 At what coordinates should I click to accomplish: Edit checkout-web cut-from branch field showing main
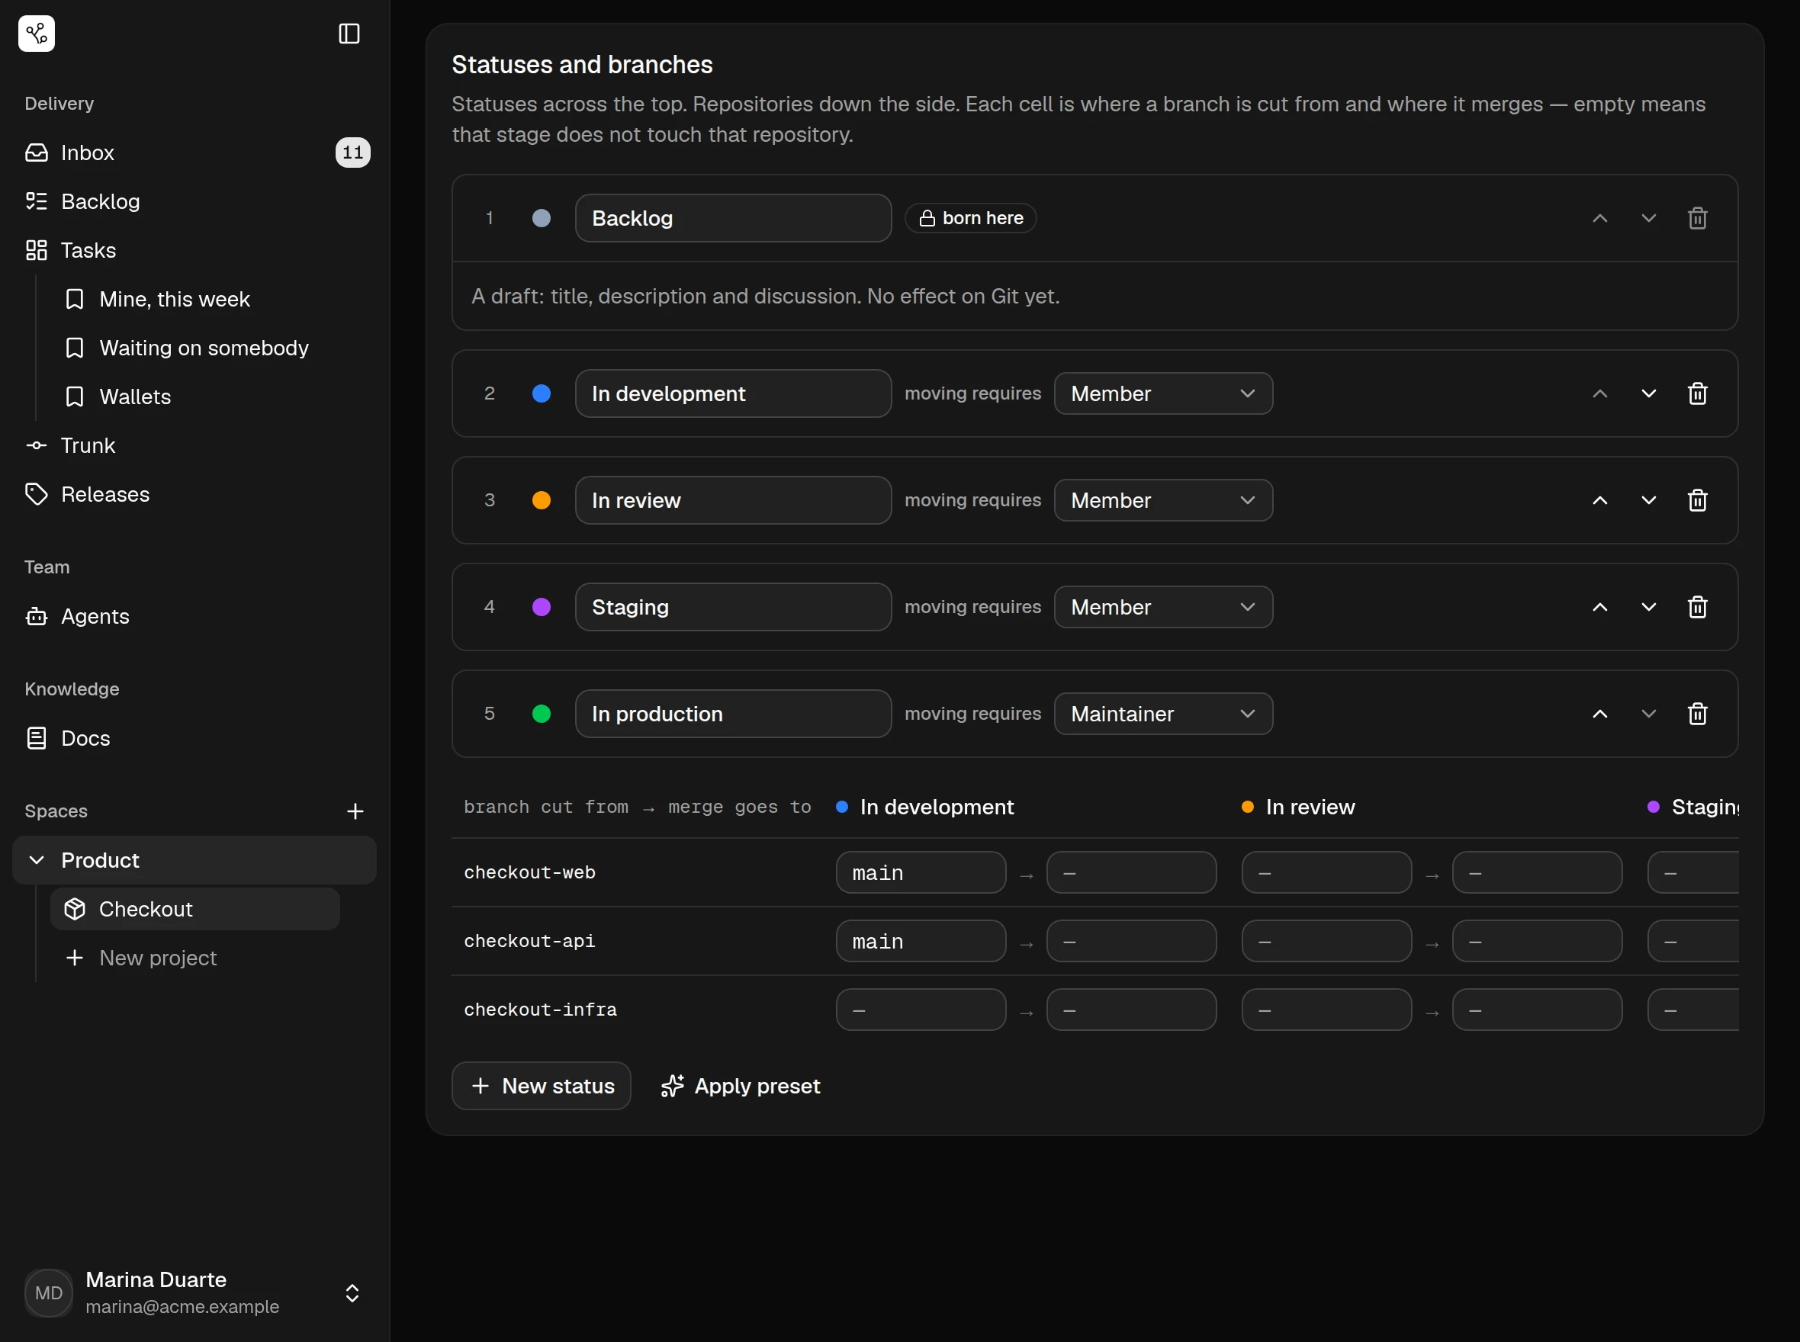coord(921,872)
